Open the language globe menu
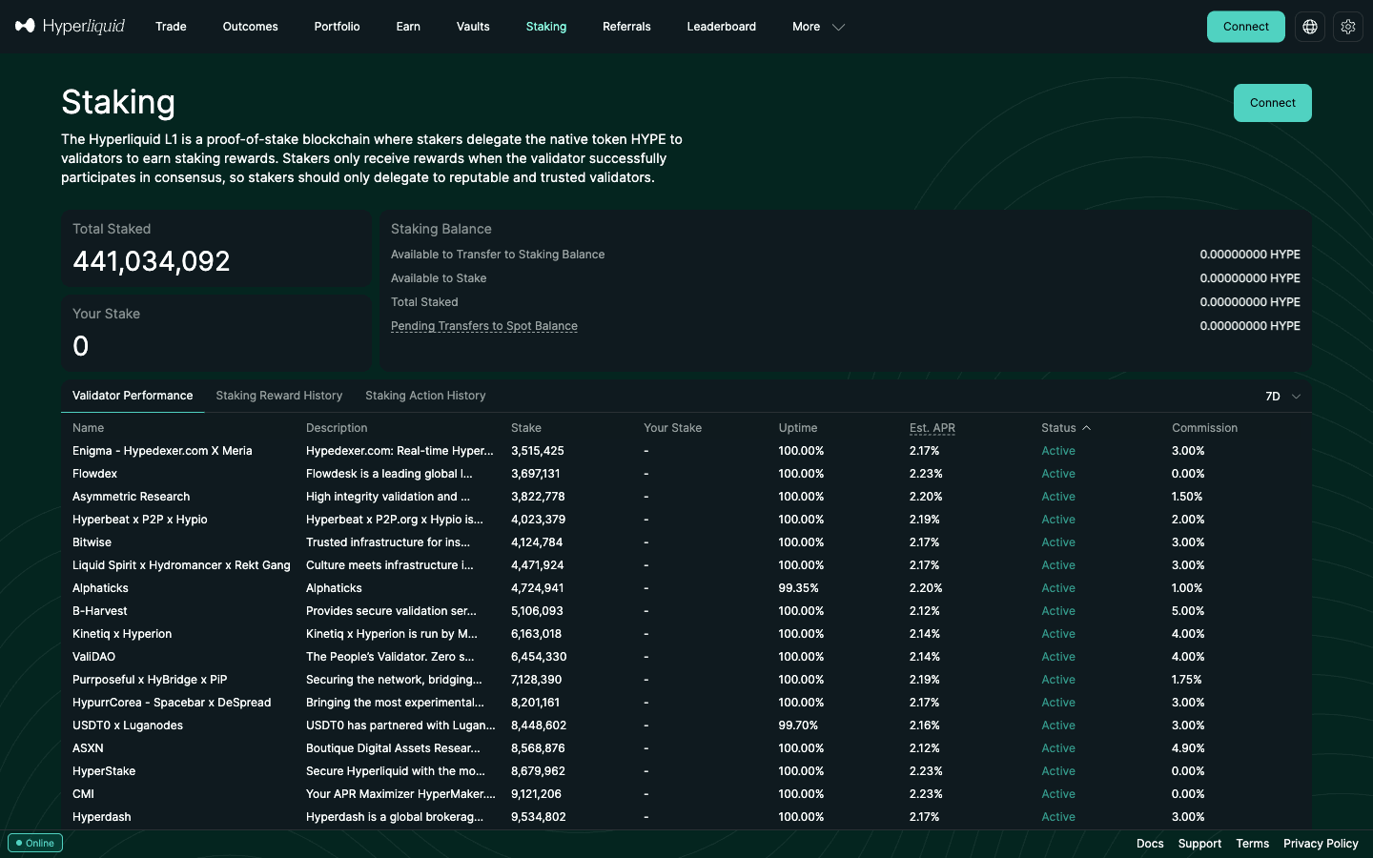The image size is (1373, 858). (1310, 27)
